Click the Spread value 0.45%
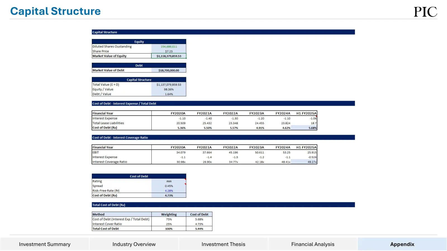This screenshot has width=447, height=251. [x=169, y=186]
